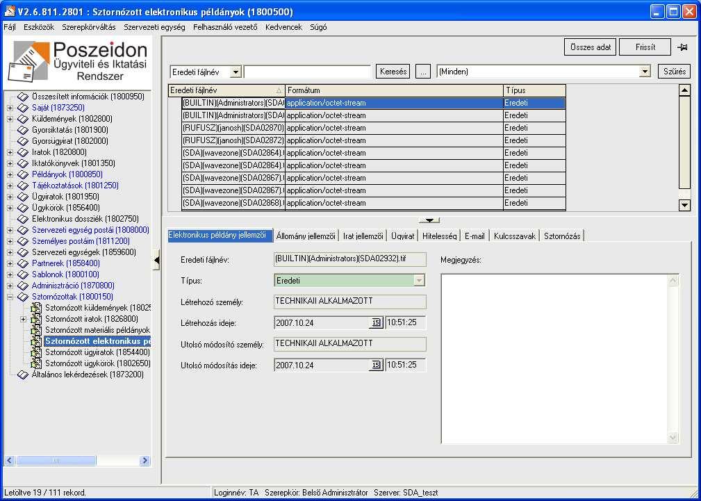Click the folder icon of Sztornózott ügyiratok
Image resolution: width=701 pixels, height=501 pixels.
click(36, 352)
